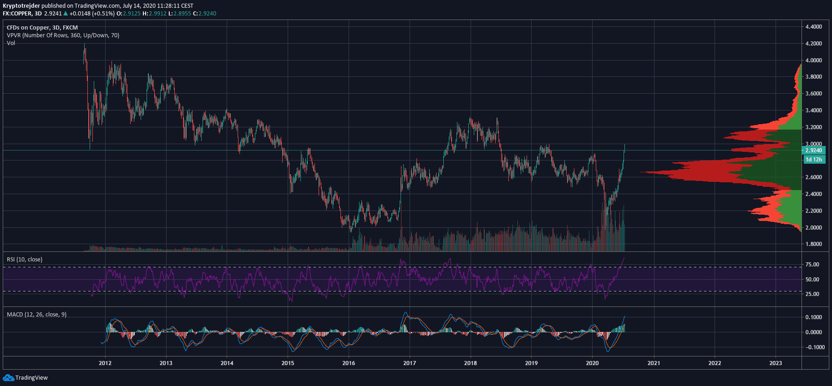Click the Kryptotrejder author name
This screenshot has height=386, width=832.
click(21, 6)
